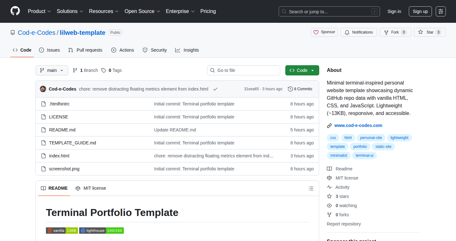Open the lilweb-template repository link
The width and height of the screenshot is (456, 241).
tap(83, 33)
